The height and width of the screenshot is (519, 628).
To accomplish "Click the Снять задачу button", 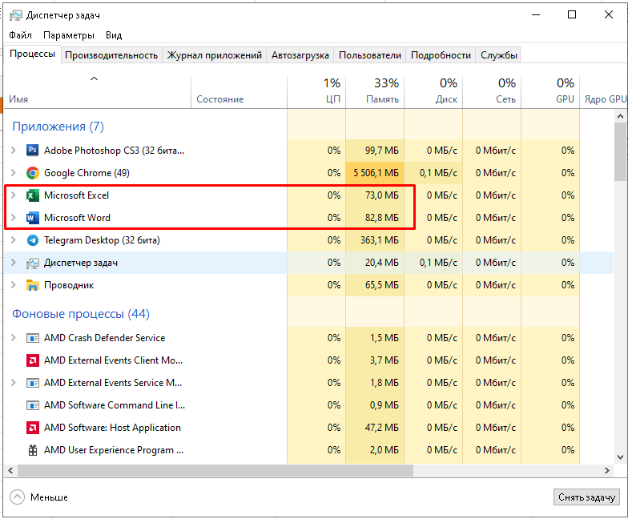I will [586, 497].
